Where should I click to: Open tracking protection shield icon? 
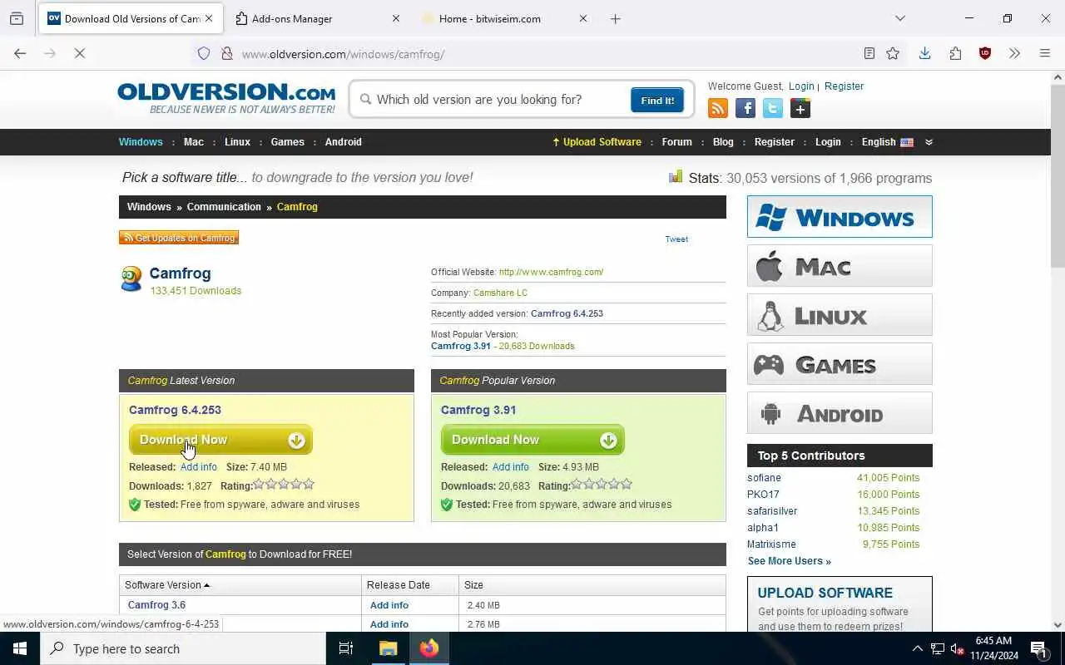204,53
